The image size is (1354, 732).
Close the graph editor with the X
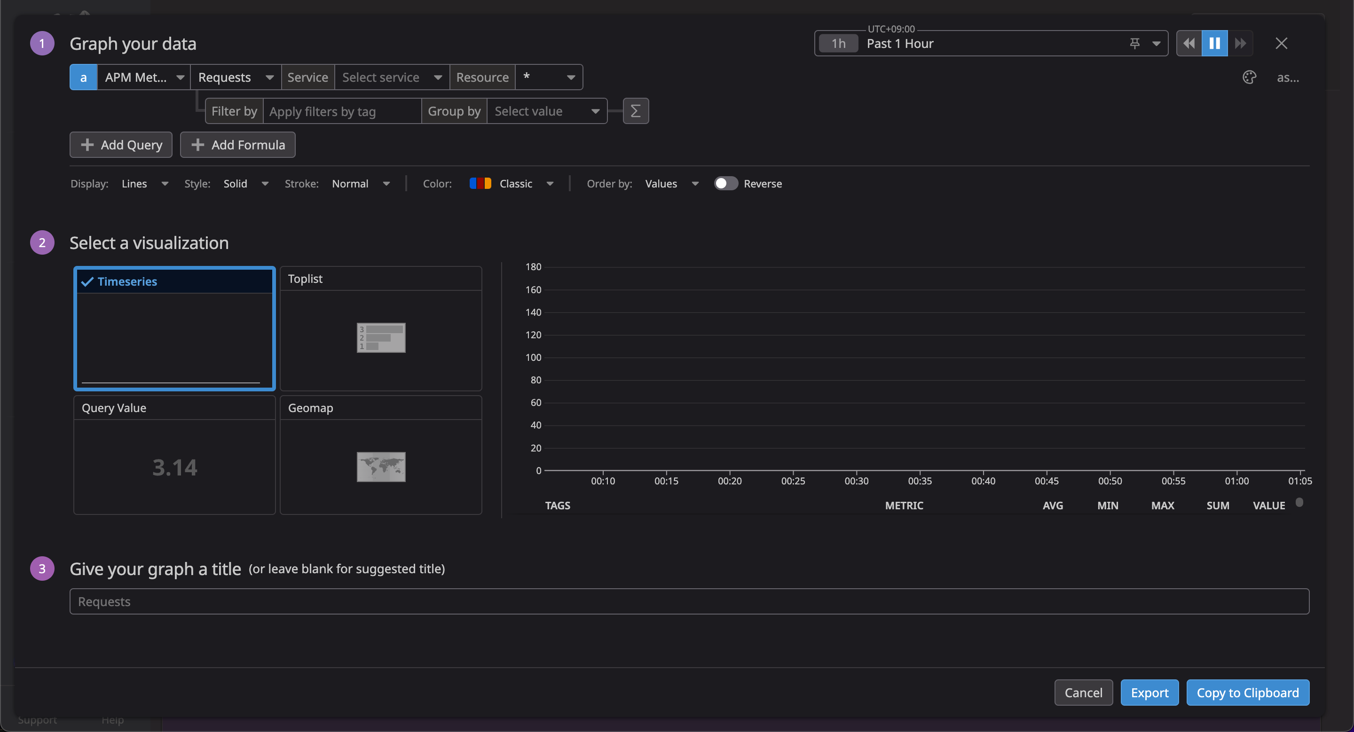pos(1281,43)
